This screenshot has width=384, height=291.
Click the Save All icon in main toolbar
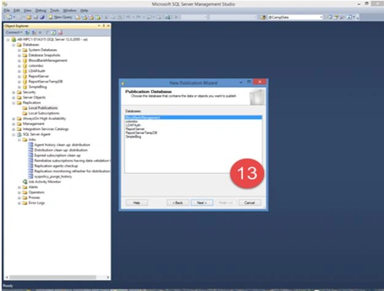coord(42,17)
